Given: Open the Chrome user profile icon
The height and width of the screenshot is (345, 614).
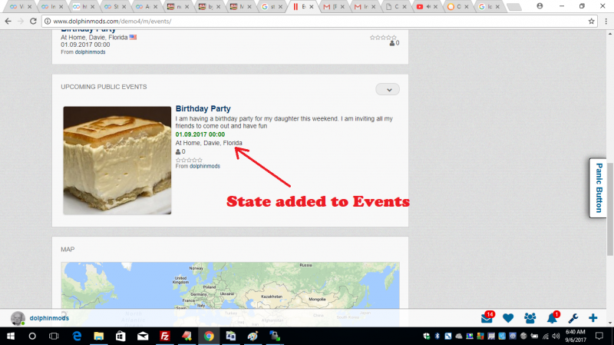Looking at the screenshot, I should [x=540, y=6].
